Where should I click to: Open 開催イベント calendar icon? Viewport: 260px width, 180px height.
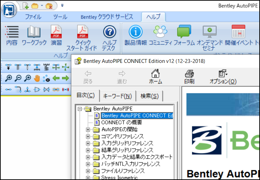(x=238, y=36)
